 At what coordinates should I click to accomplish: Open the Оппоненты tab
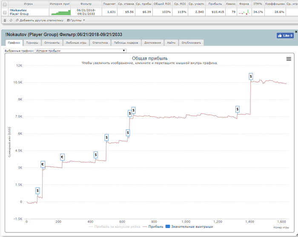(x=52, y=43)
